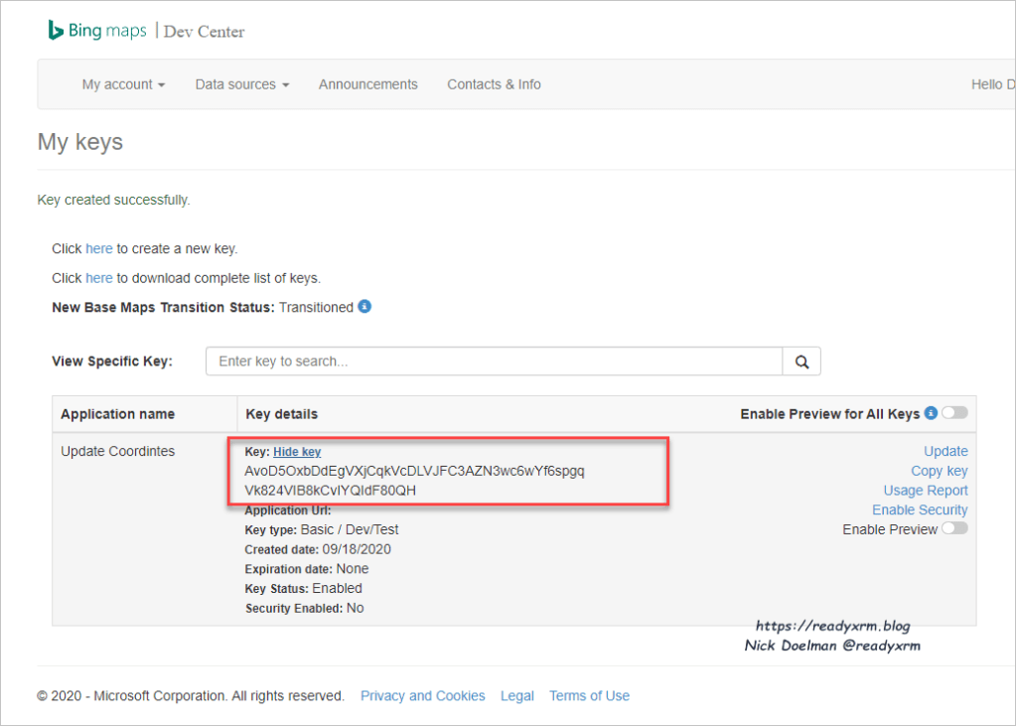Open the My account dropdown

[x=123, y=84]
